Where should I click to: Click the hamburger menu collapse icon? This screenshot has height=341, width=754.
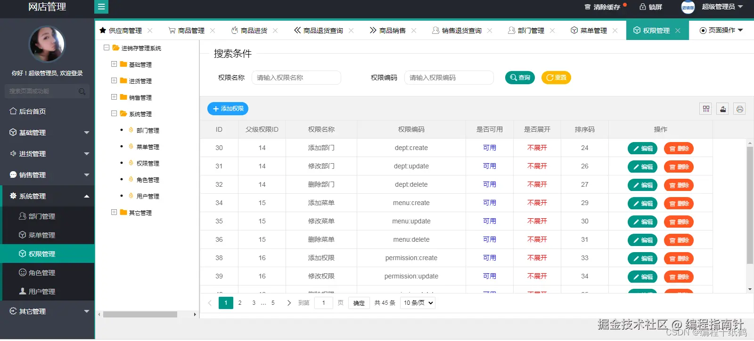coord(101,7)
